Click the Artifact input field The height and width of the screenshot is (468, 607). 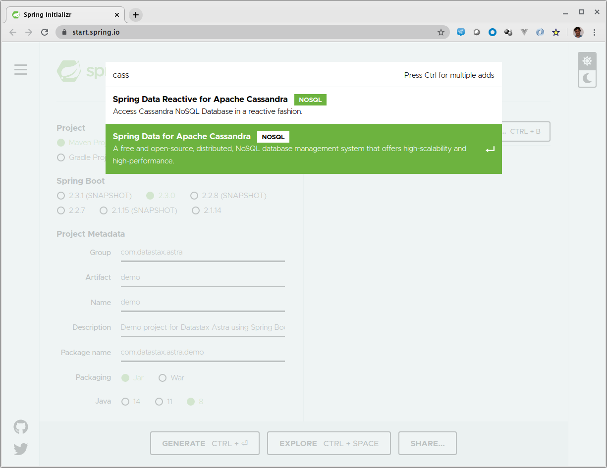click(x=203, y=277)
